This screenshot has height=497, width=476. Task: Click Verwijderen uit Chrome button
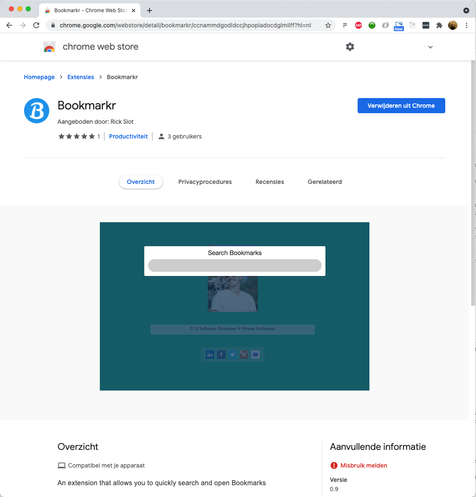pos(401,106)
